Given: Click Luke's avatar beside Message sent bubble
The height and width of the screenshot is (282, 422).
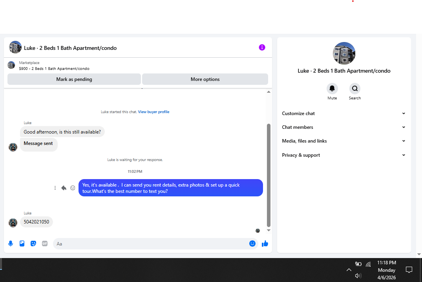Looking at the screenshot, I should [13, 147].
